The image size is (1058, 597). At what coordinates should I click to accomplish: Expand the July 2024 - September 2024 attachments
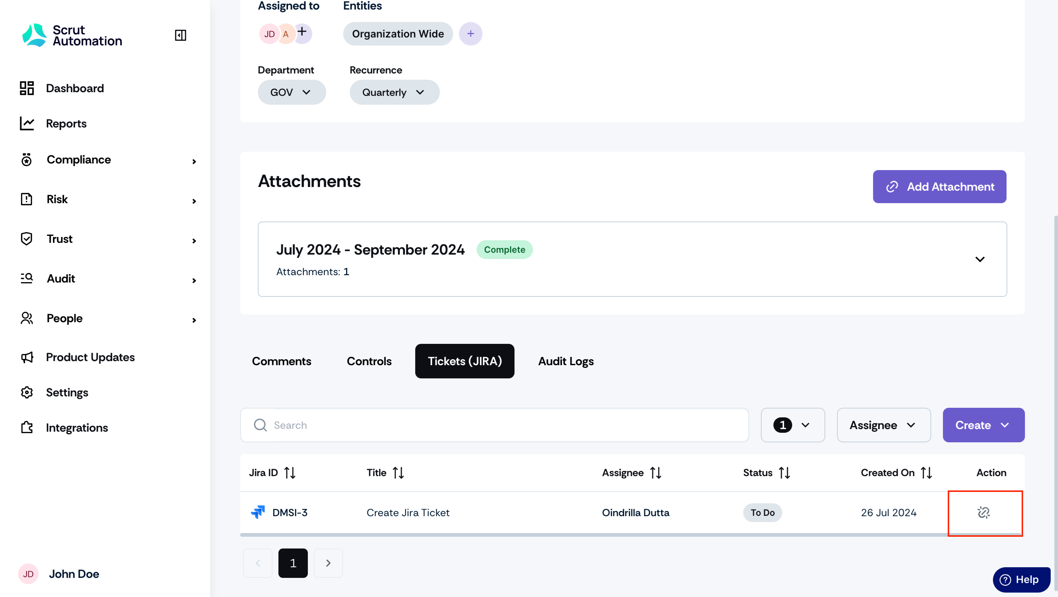pyautogui.click(x=980, y=259)
